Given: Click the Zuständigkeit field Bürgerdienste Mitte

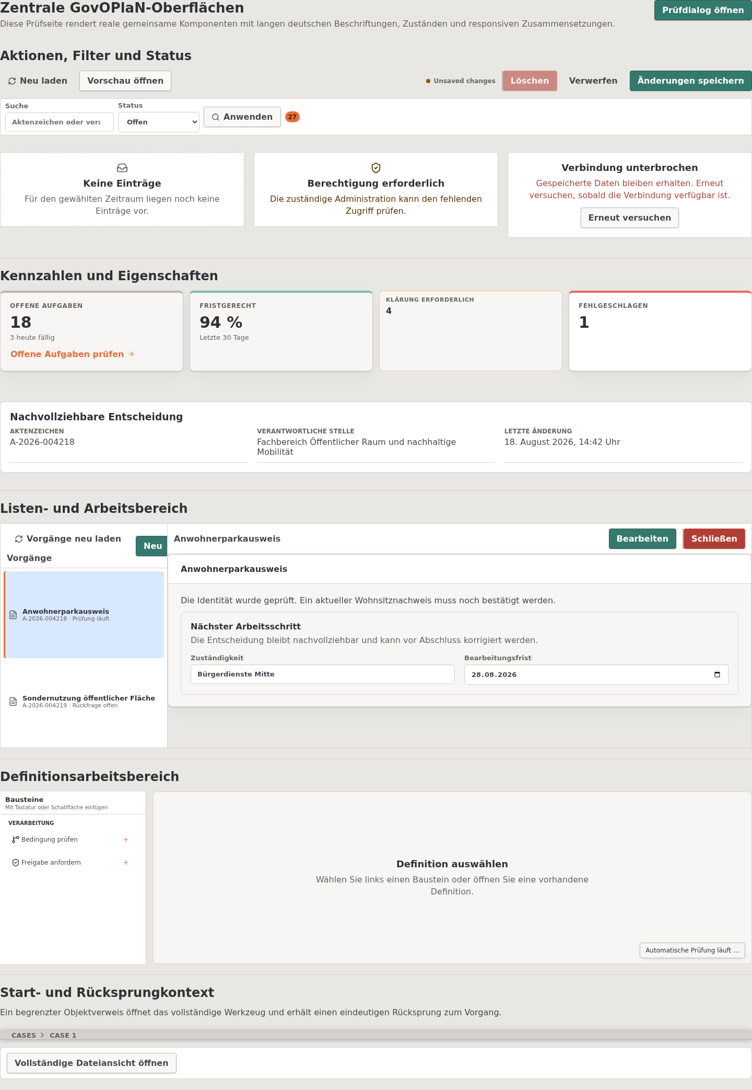Looking at the screenshot, I should (323, 674).
